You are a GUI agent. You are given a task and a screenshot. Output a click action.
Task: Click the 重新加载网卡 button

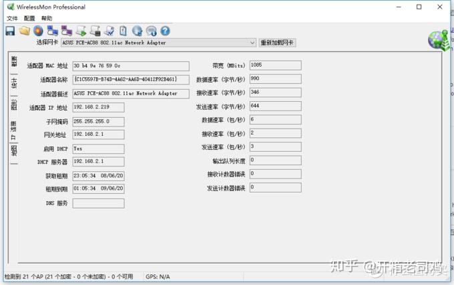277,43
